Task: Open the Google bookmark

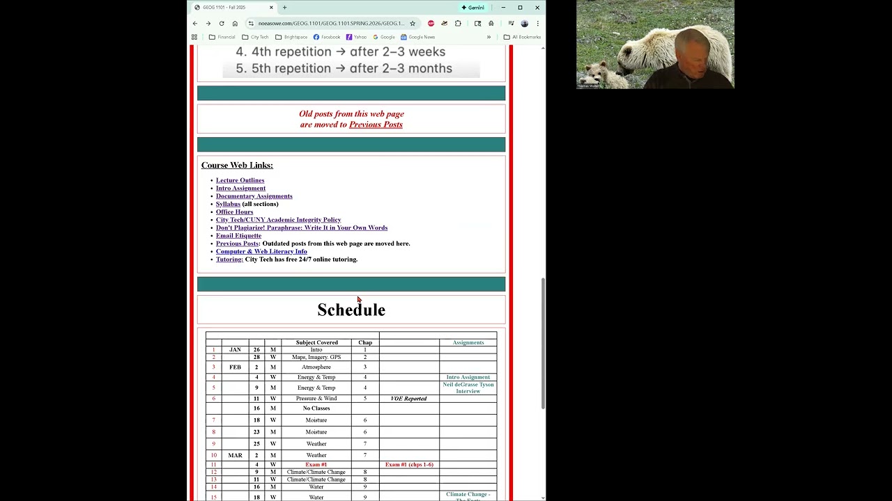Action: [x=384, y=37]
